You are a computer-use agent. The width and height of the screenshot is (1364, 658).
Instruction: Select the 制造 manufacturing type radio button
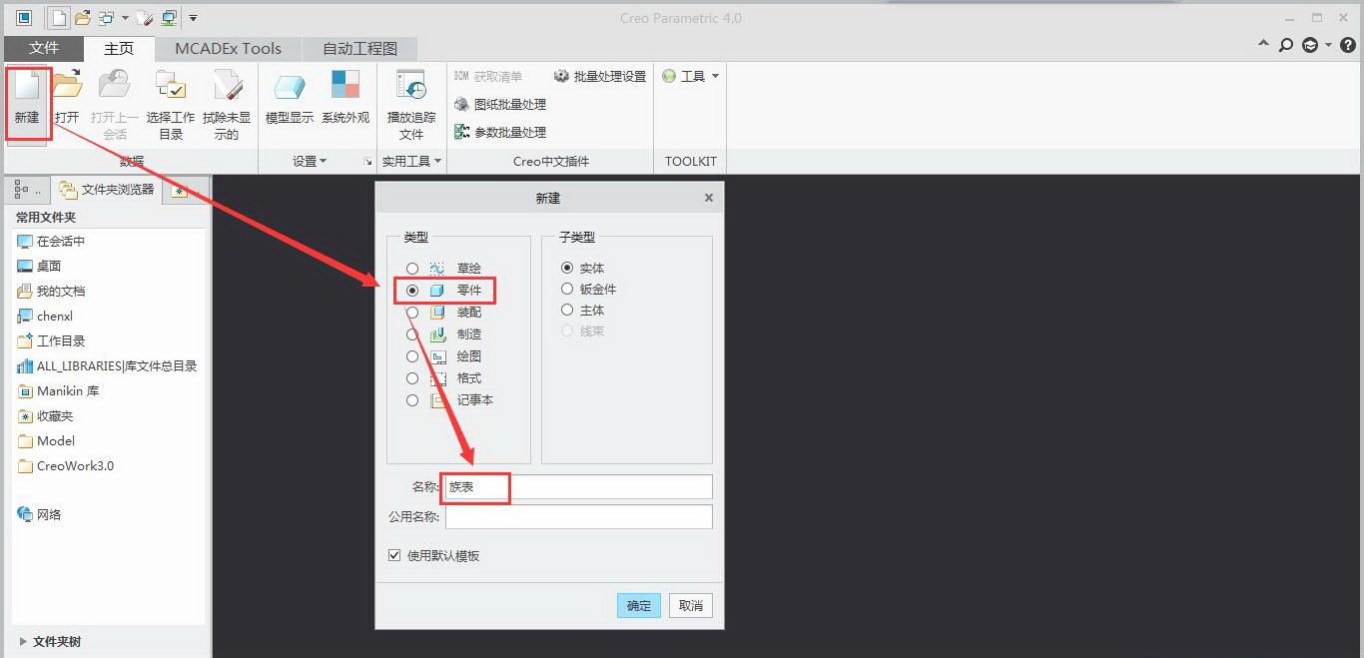[412, 334]
